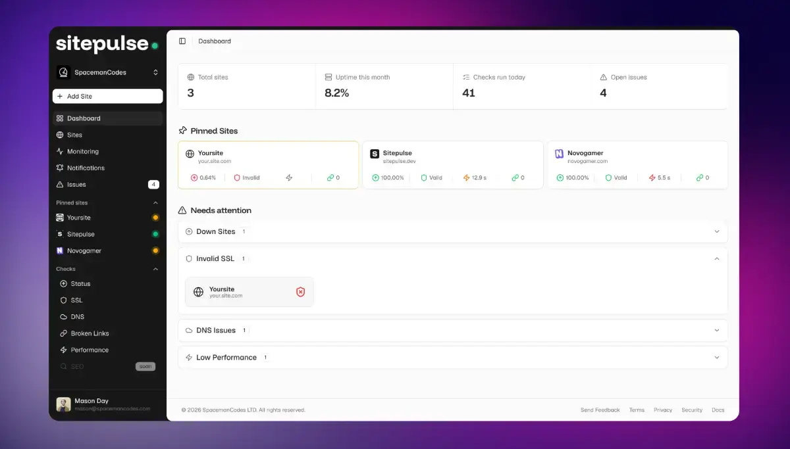
Task: Click the SpacemanCodes workspace logo icon
Action: click(63, 72)
